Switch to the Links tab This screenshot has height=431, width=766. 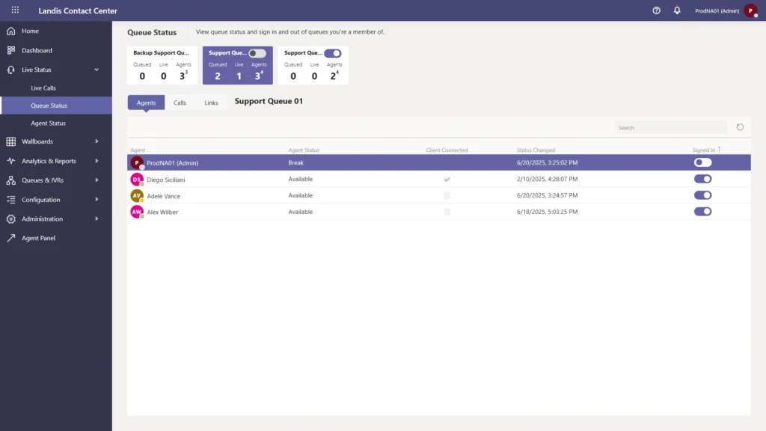(211, 103)
